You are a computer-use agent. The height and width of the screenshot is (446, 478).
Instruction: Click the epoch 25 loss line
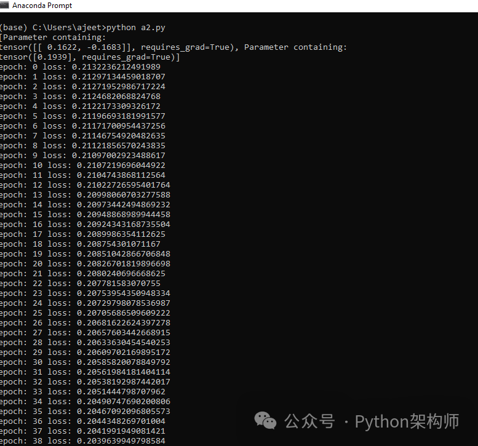pos(85,313)
